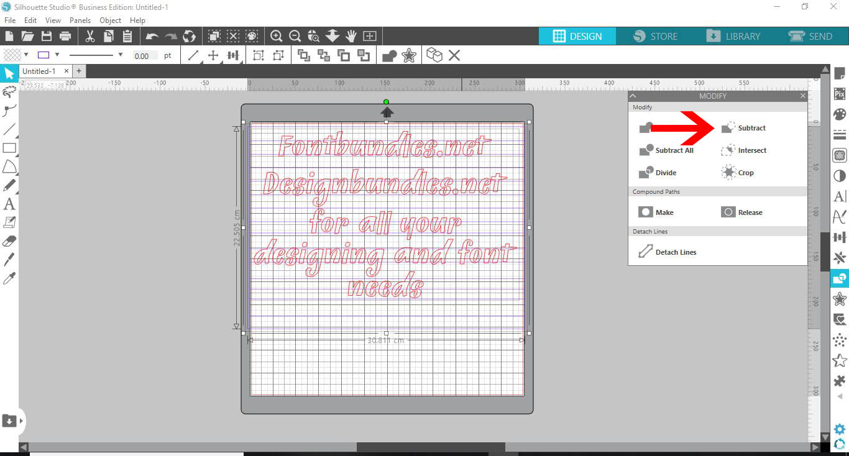Open the Text Style panel

(x=840, y=197)
